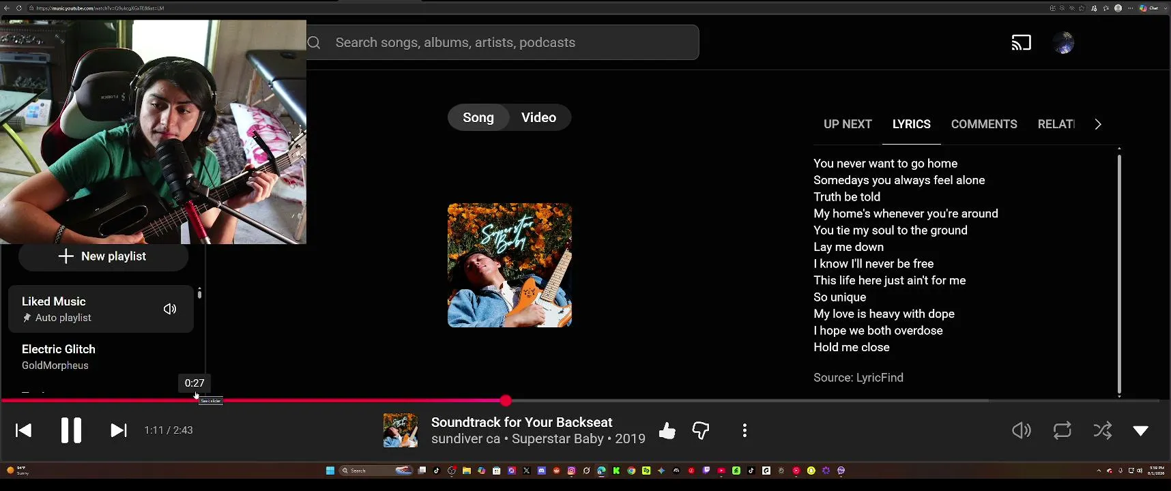Open Discord from the taskbar
The width and height of the screenshot is (1171, 491).
(x=542, y=471)
